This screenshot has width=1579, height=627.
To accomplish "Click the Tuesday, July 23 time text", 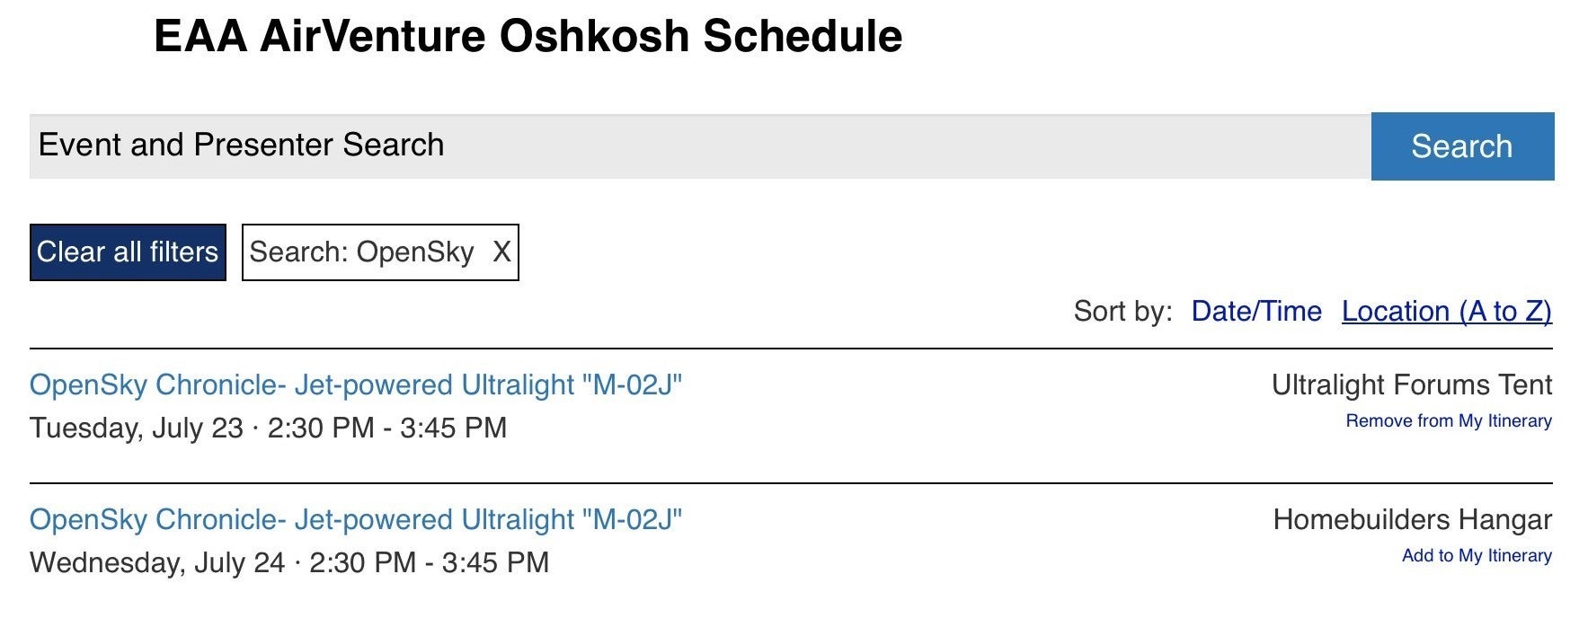I will [268, 428].
